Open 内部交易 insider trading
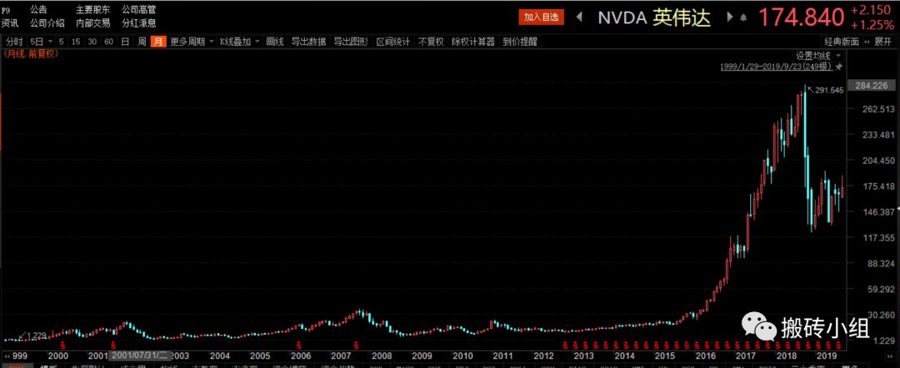Screen dimensions: 900x368 coord(93,23)
